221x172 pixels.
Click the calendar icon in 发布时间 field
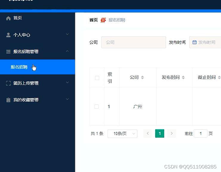pos(194,42)
